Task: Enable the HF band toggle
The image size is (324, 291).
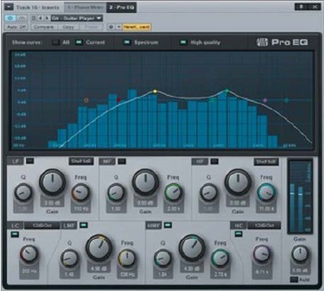Action: pos(215,161)
